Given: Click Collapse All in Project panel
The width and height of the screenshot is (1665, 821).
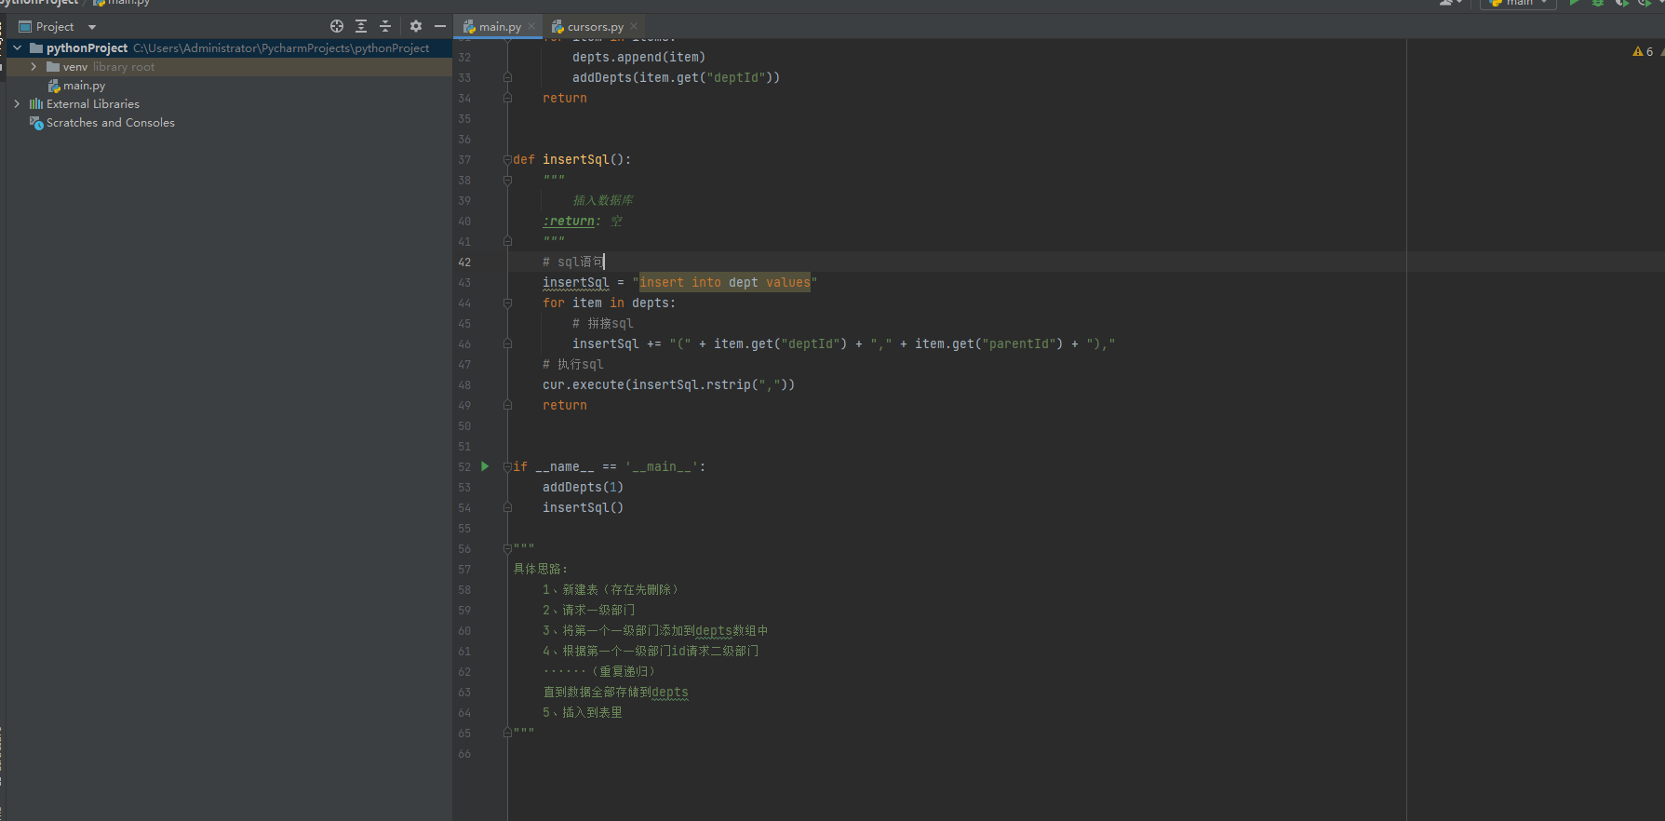Looking at the screenshot, I should tap(385, 27).
